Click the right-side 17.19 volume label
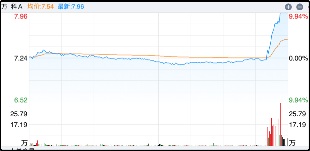Image resolution: width=310 pixels, height=151 pixels. pos(297,125)
